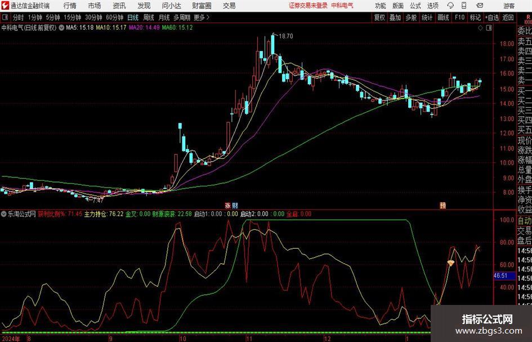Switch to the 5分钟 period
532x342 pixels.
pyautogui.click(x=52, y=17)
